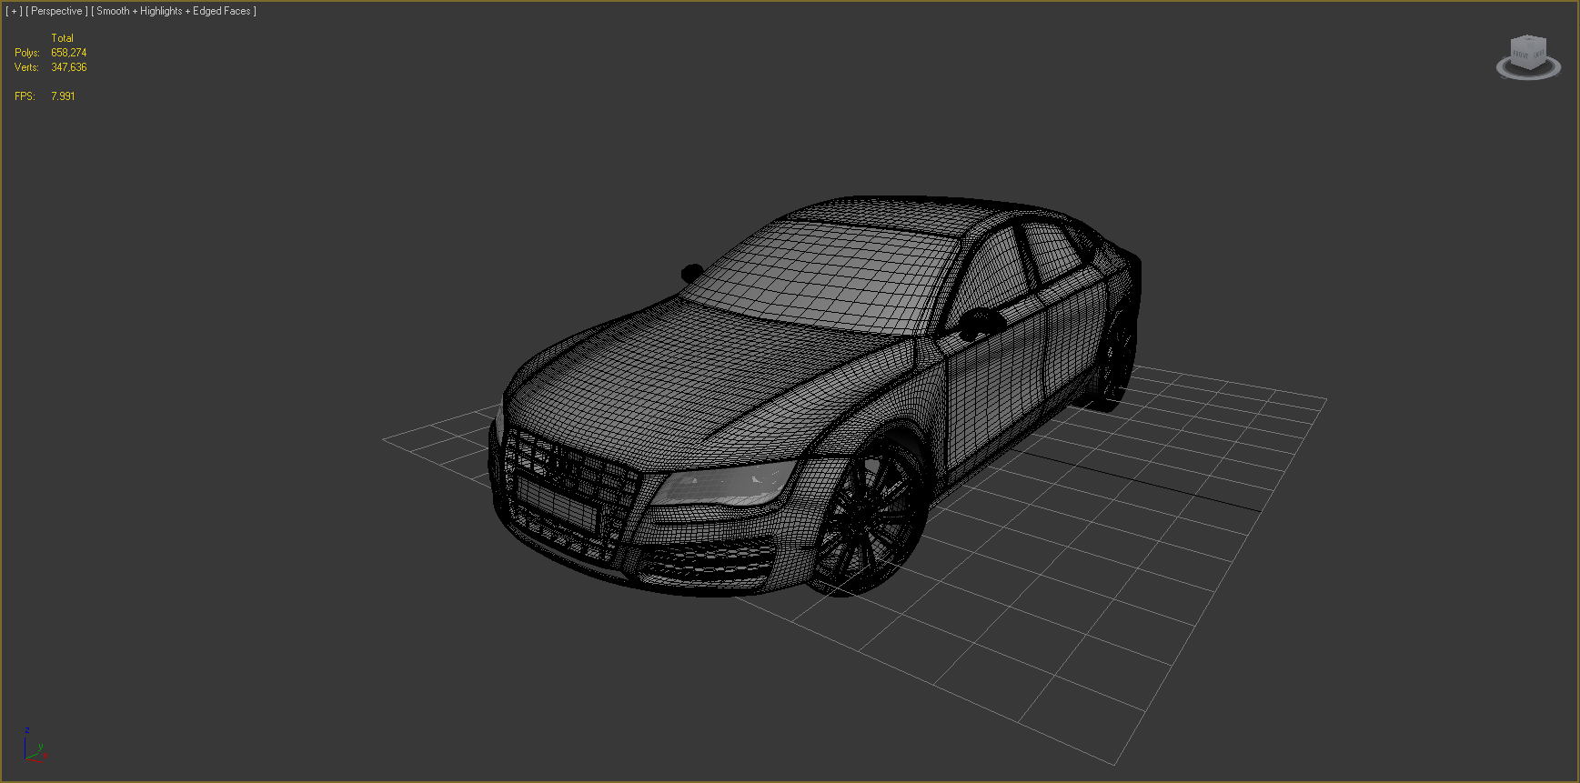Open the Perspective viewport view menu

click(x=56, y=11)
